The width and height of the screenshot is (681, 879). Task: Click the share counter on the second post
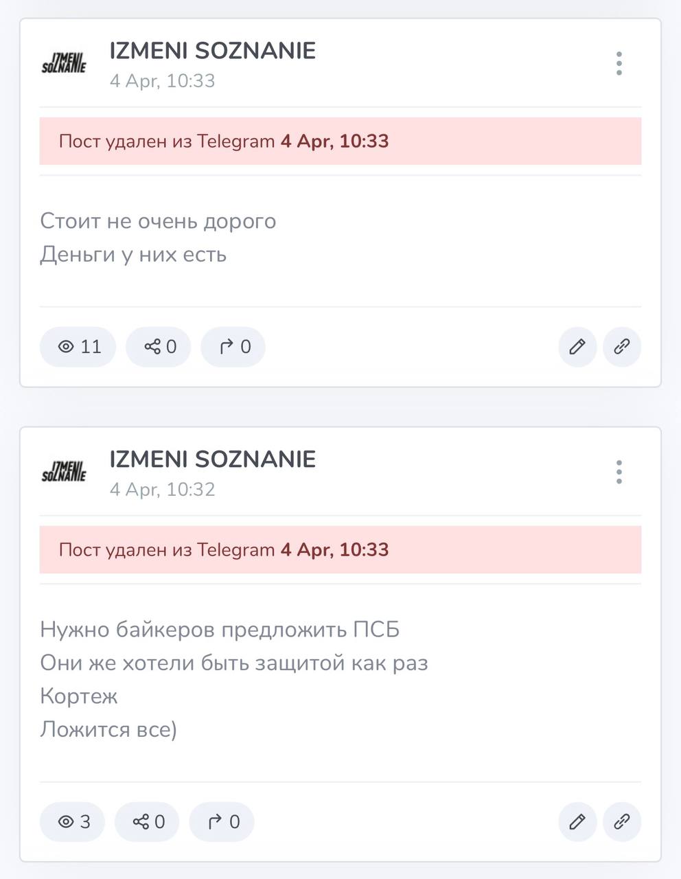click(148, 821)
